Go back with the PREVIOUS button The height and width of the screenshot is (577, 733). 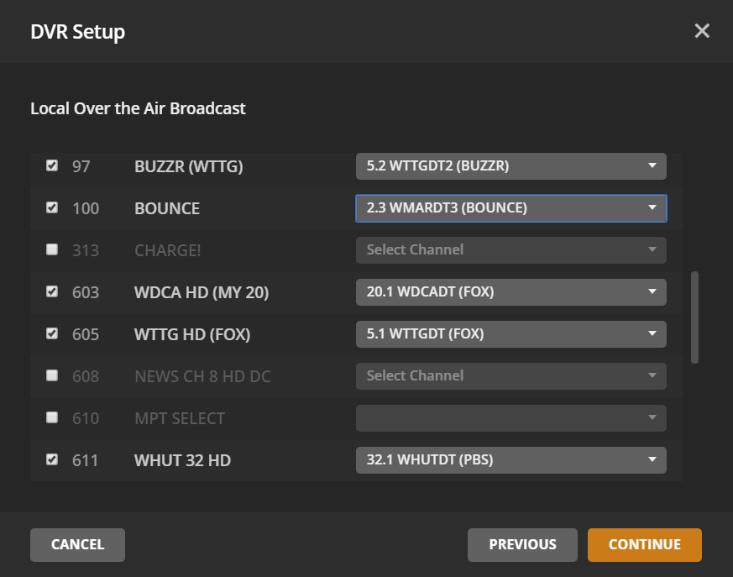522,544
